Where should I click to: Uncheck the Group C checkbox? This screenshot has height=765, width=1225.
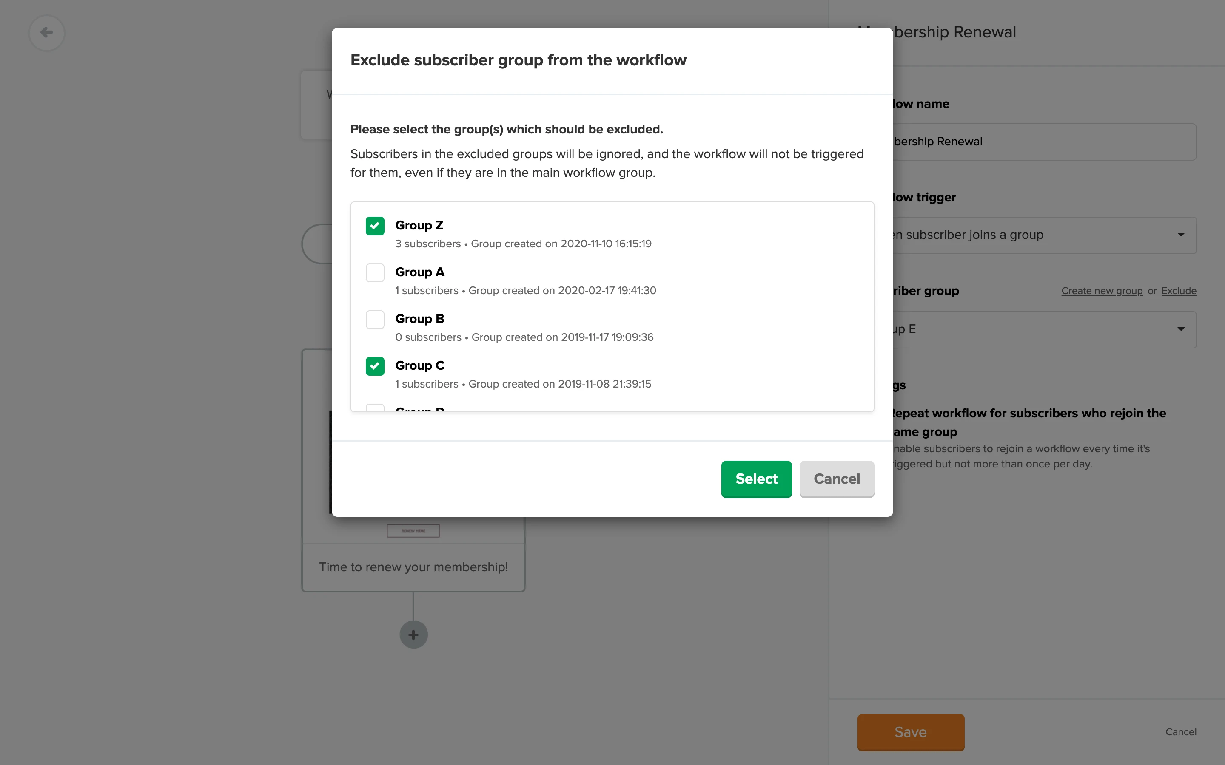point(375,366)
